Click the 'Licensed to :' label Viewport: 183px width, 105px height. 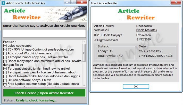coord(145,26)
